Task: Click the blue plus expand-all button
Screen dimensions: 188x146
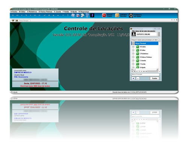Action: click(x=133, y=78)
